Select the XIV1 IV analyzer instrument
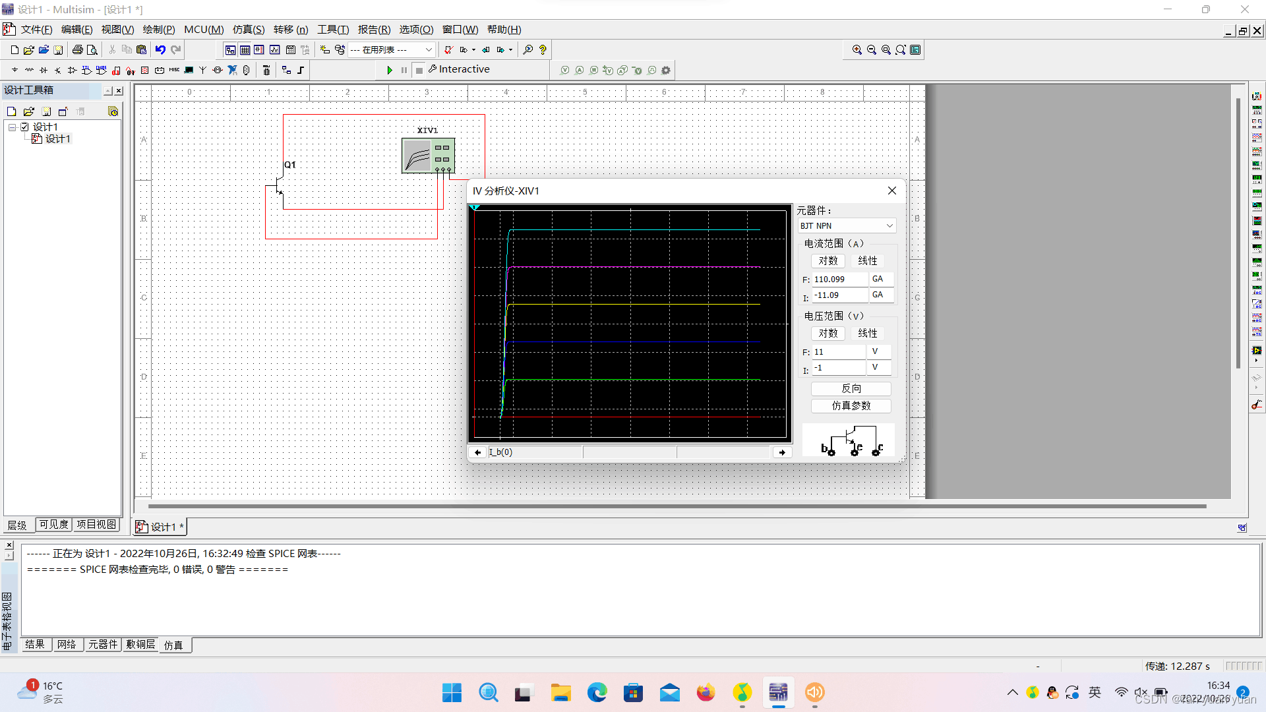The height and width of the screenshot is (712, 1266). click(x=428, y=156)
